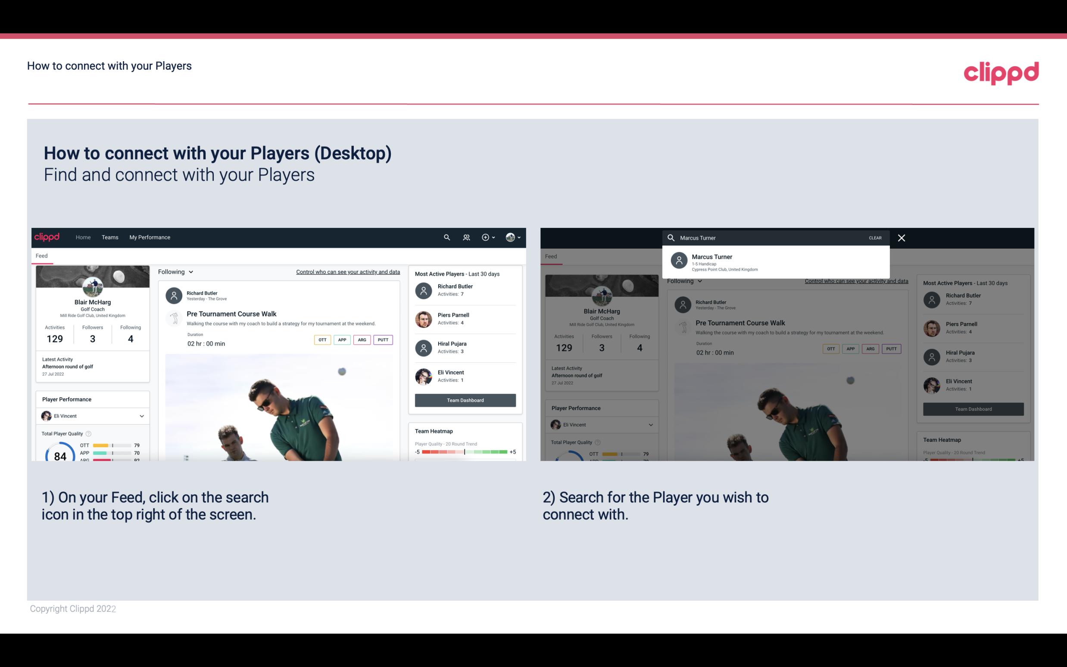1067x667 pixels.
Task: Click the APP performance tag icon
Action: coord(341,340)
